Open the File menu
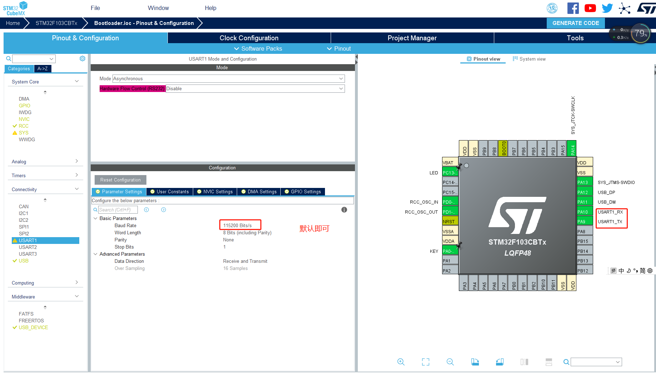The height and width of the screenshot is (373, 656). pyautogui.click(x=95, y=8)
